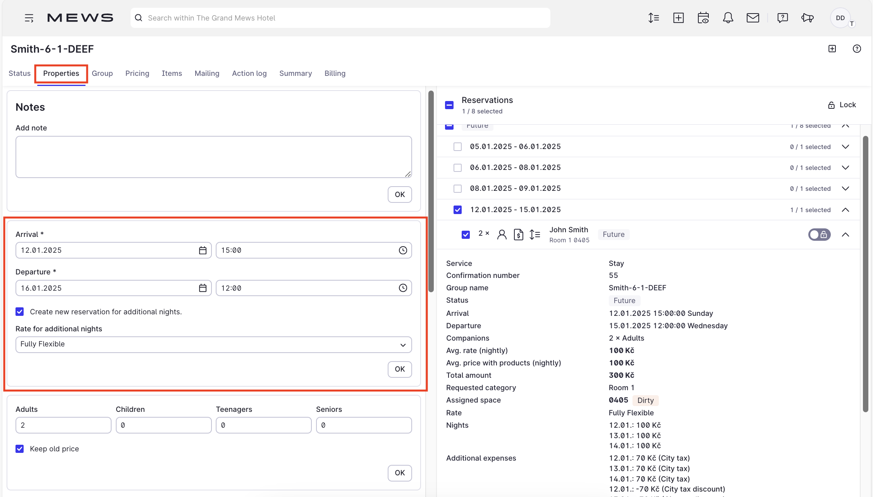Open the help chat bubble icon
The height and width of the screenshot is (497, 873).
click(x=782, y=17)
